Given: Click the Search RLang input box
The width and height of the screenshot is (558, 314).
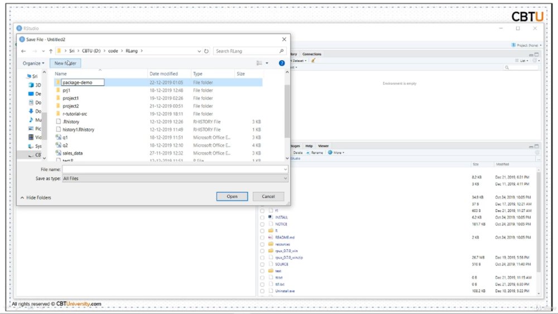Looking at the screenshot, I should pos(246,51).
